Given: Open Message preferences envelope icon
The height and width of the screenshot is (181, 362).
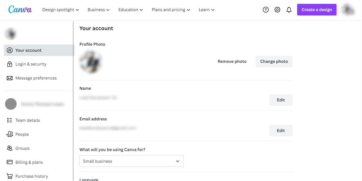Looking at the screenshot, I should (x=10, y=78).
